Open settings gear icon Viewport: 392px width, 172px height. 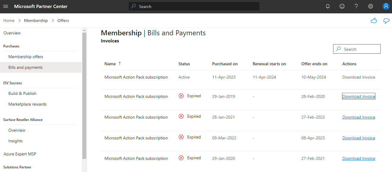(371, 6)
